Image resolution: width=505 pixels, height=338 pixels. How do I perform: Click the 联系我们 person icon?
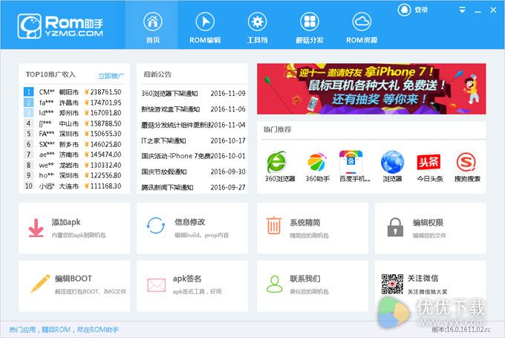tap(274, 284)
